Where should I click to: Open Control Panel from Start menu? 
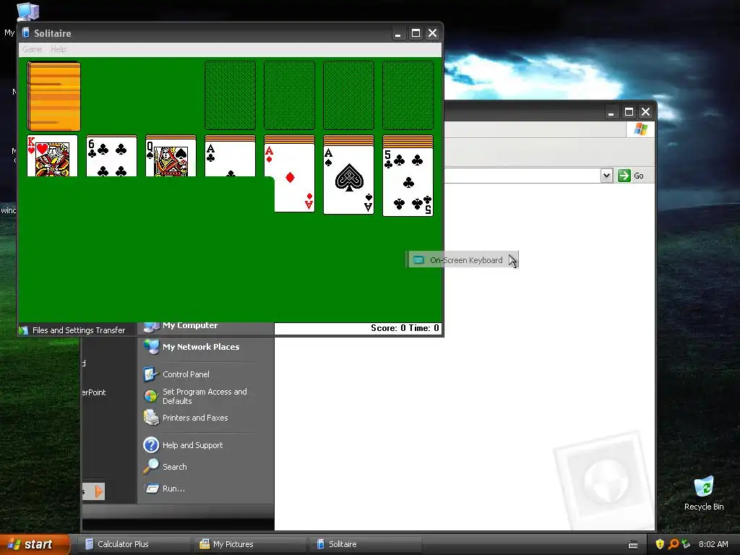186,374
